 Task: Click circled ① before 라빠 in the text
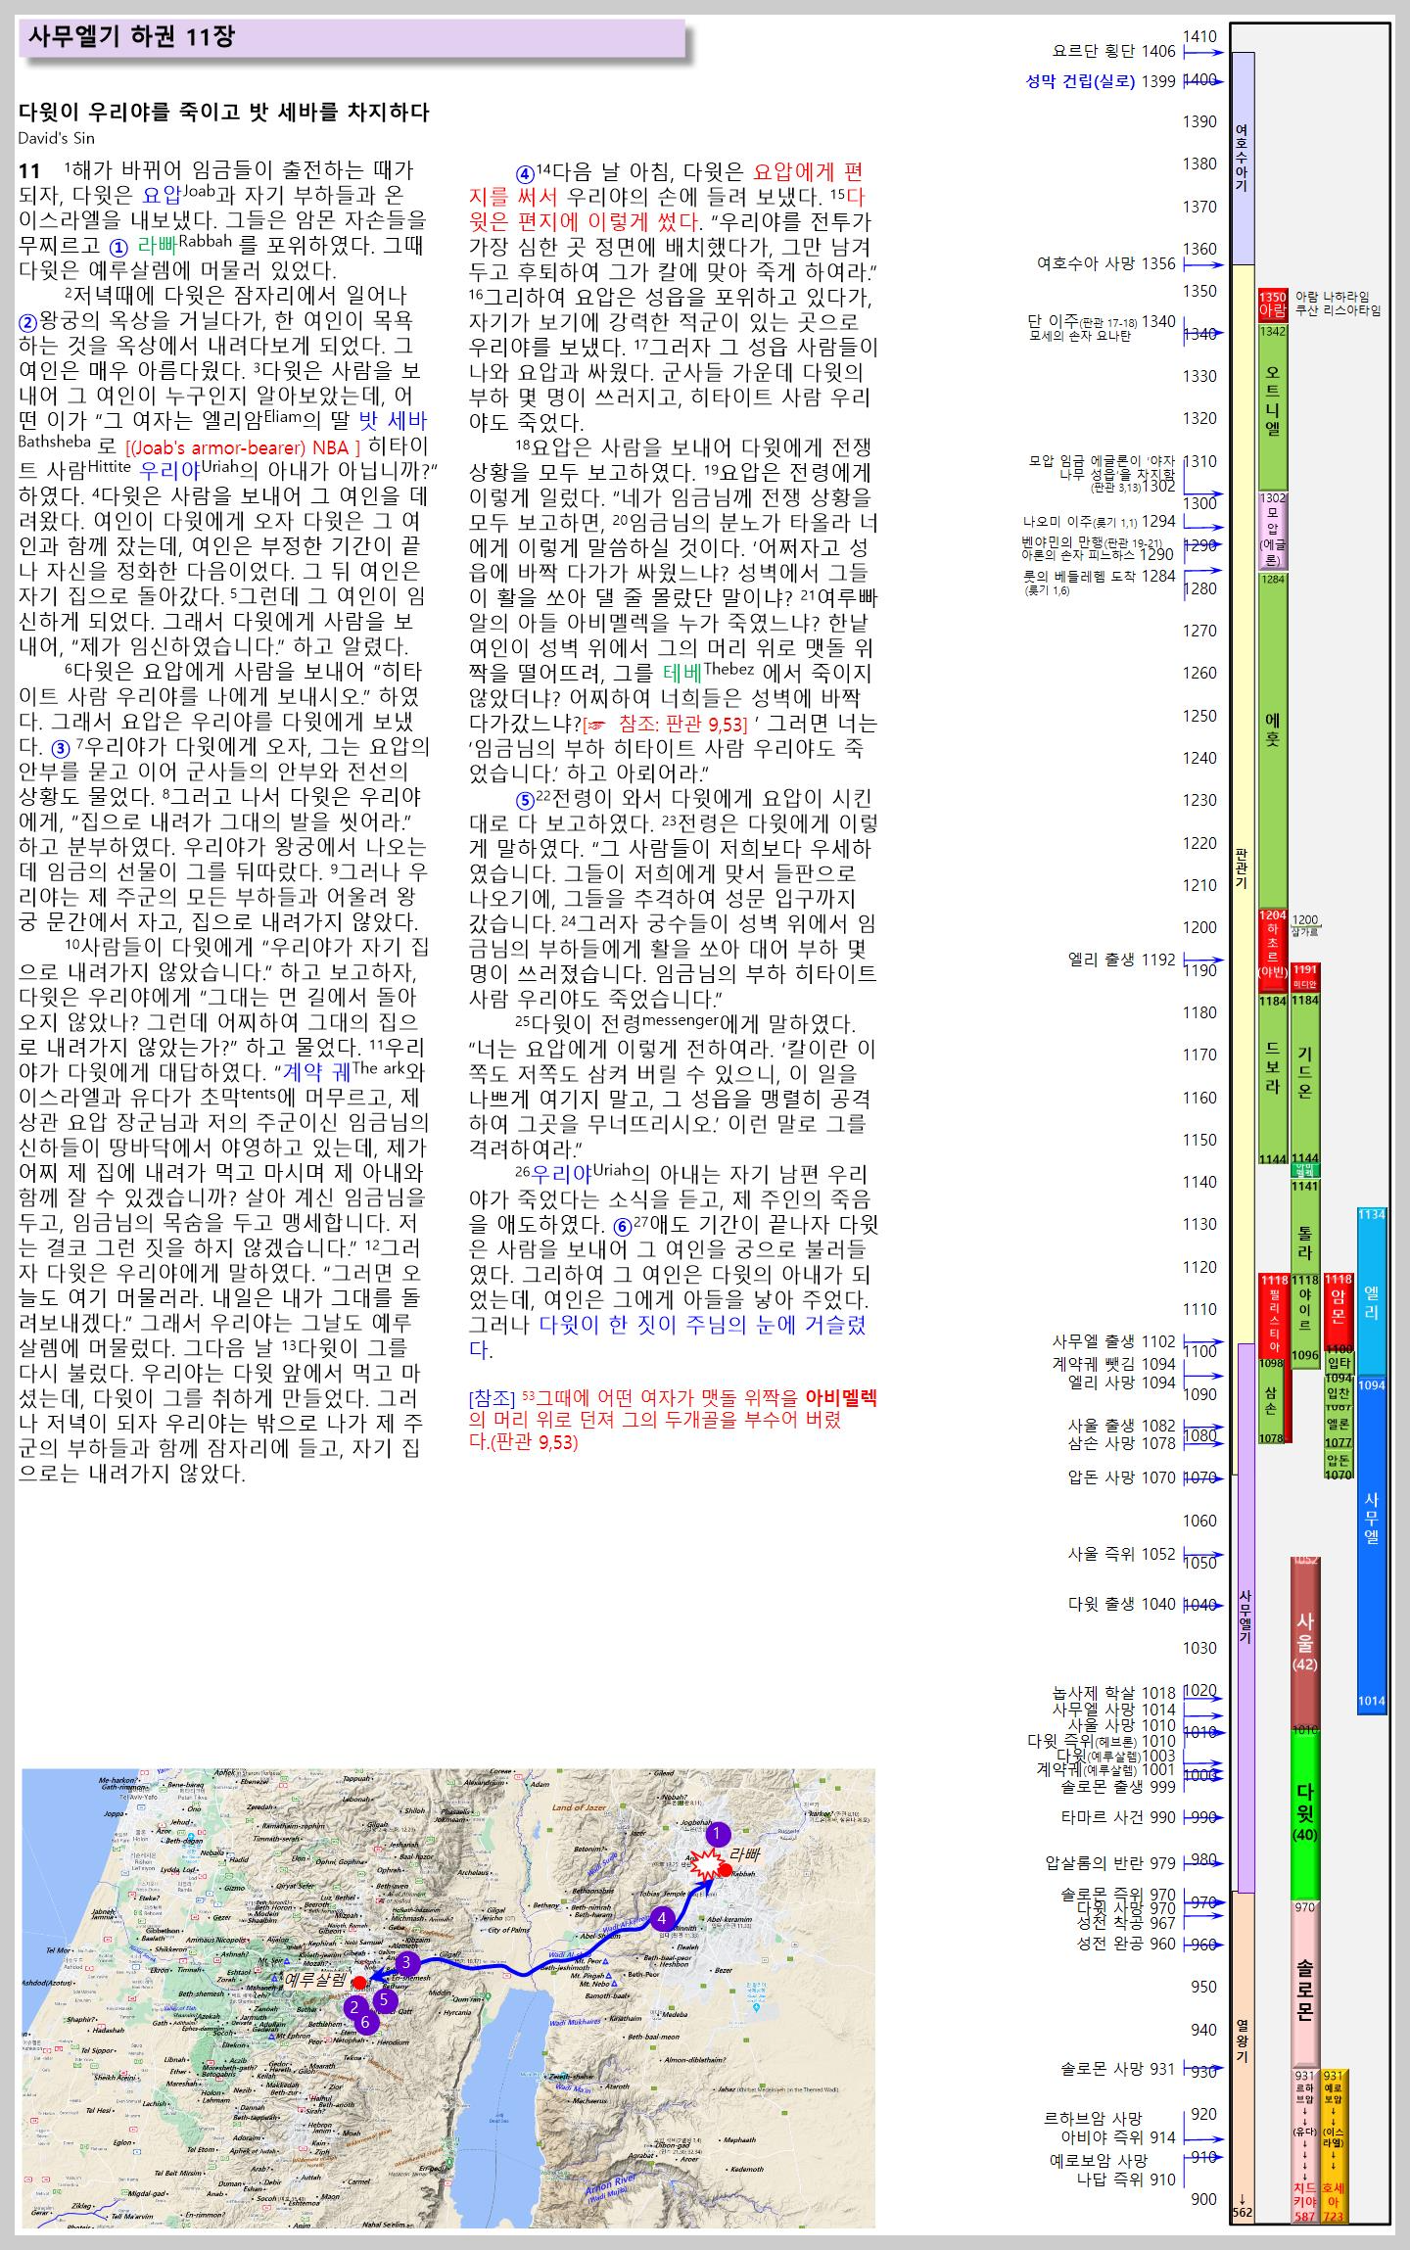point(119,246)
